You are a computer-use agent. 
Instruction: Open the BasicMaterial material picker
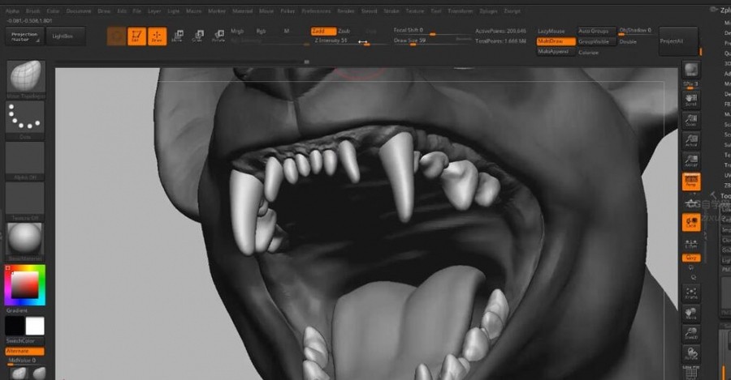pos(26,242)
